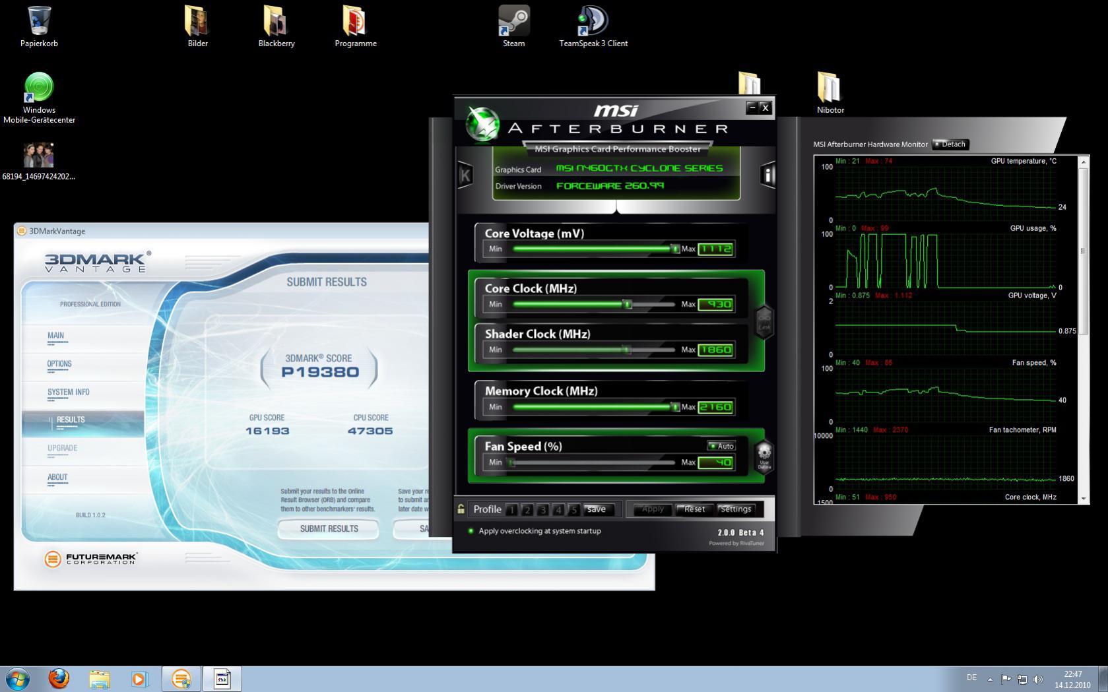Click the Shader Clock value field 1860
Viewport: 1108px width, 692px height.
tap(715, 350)
